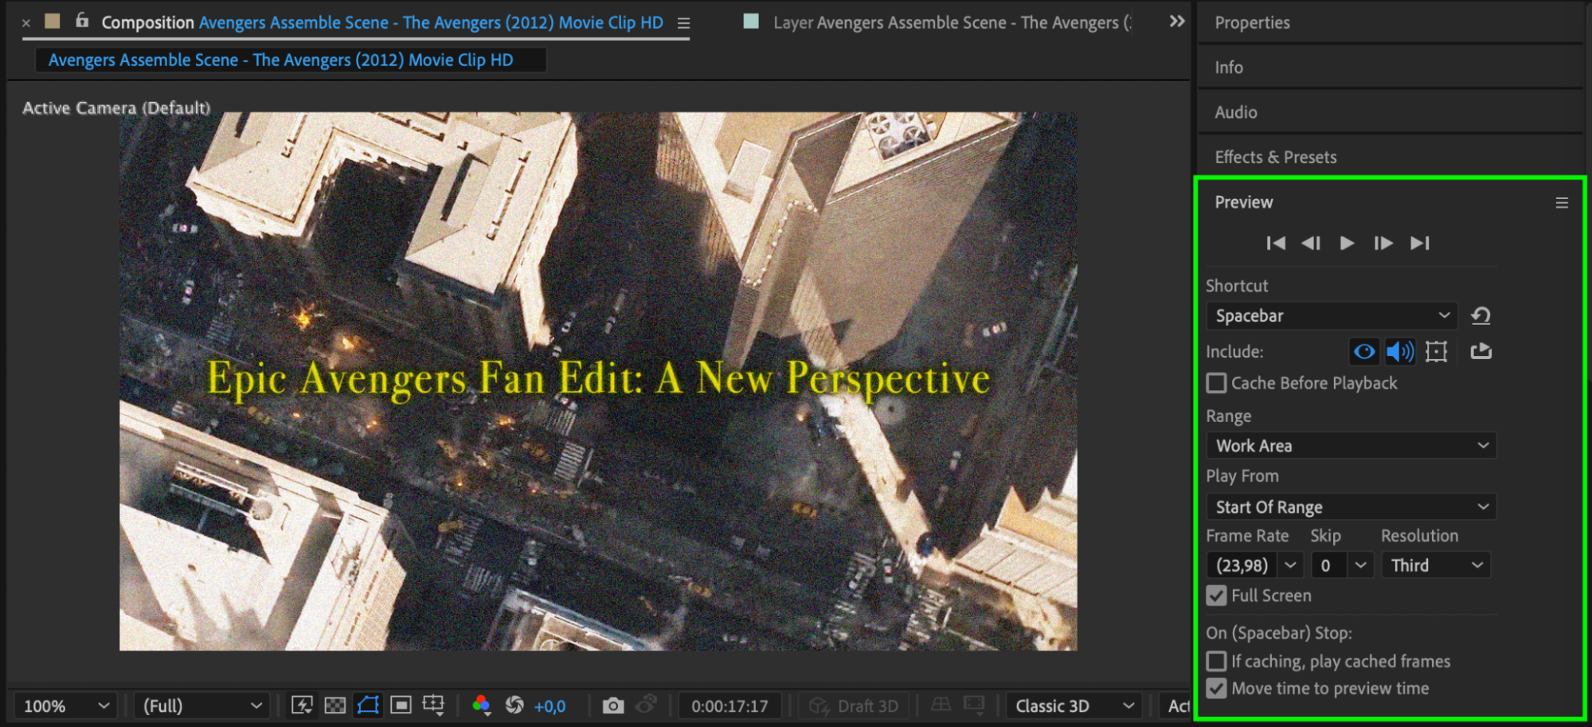1592x727 pixels.
Task: Click the Play button in Preview panel
Action: click(x=1347, y=243)
